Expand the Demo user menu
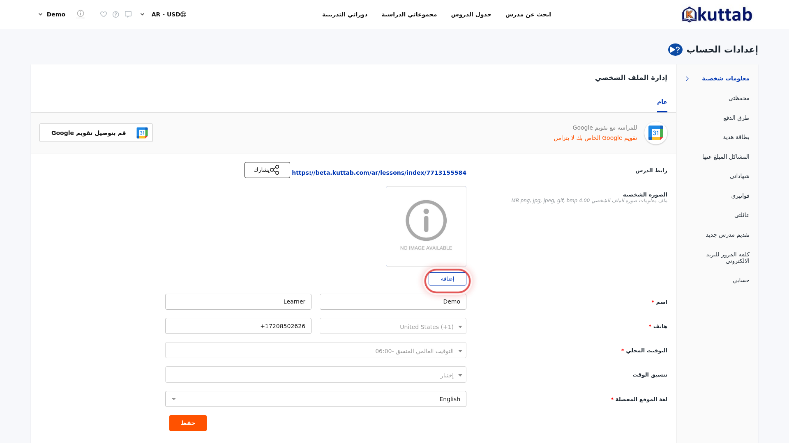789x443 pixels. (x=52, y=14)
